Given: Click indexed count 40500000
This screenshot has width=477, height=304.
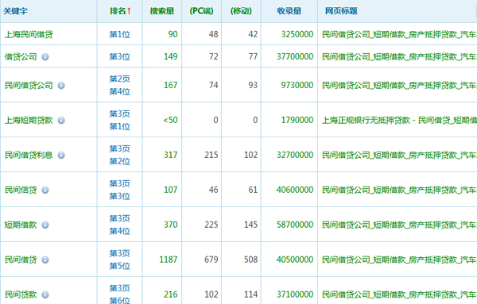Looking at the screenshot, I should 295,260.
